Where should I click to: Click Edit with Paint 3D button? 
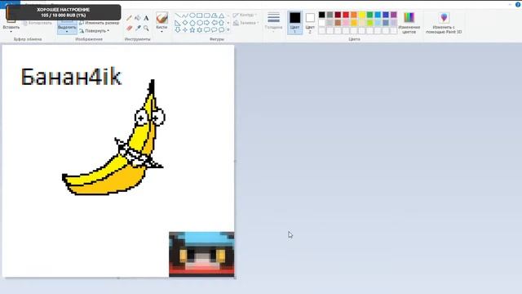(x=444, y=23)
